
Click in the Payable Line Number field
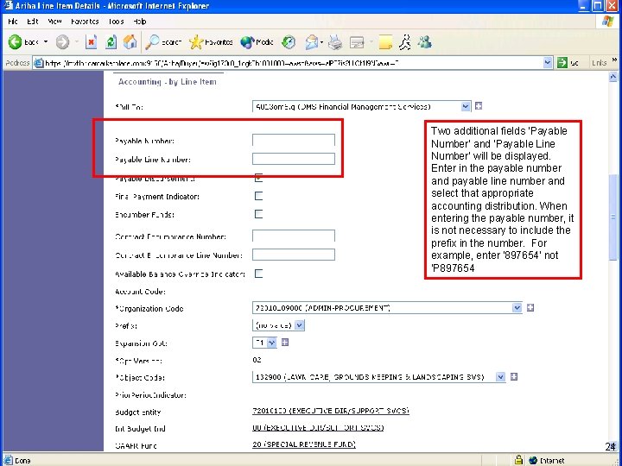pos(294,159)
